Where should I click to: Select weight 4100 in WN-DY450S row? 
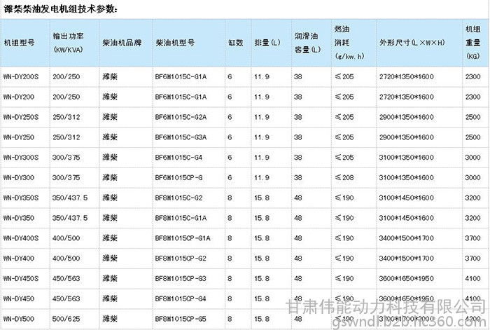coord(472,278)
